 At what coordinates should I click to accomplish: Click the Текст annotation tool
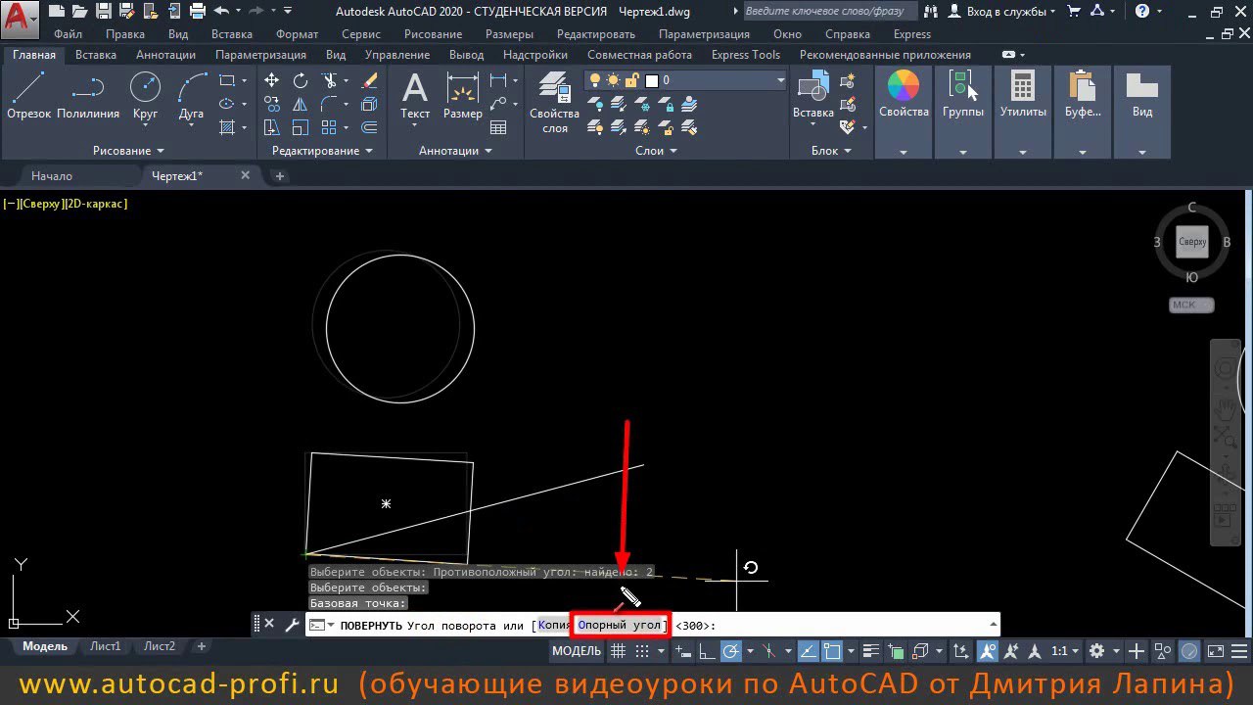pos(415,96)
